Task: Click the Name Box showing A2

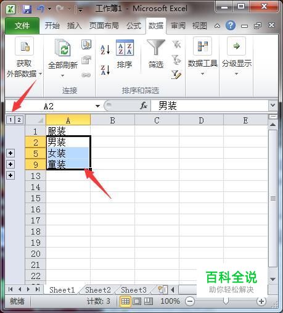Action: (x=49, y=106)
